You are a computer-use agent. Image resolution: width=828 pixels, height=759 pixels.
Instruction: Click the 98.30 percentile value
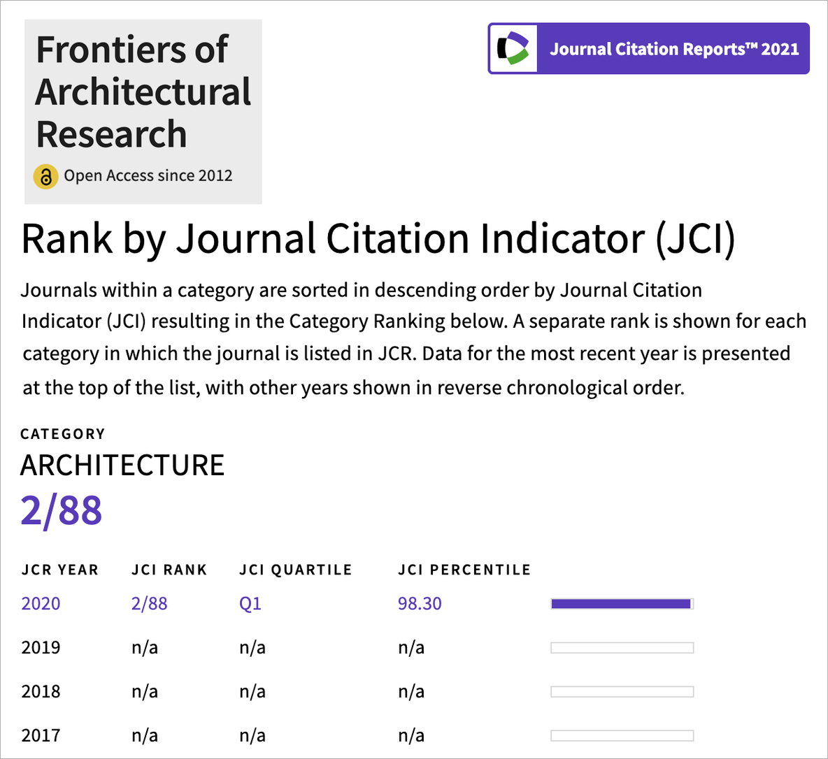(420, 604)
